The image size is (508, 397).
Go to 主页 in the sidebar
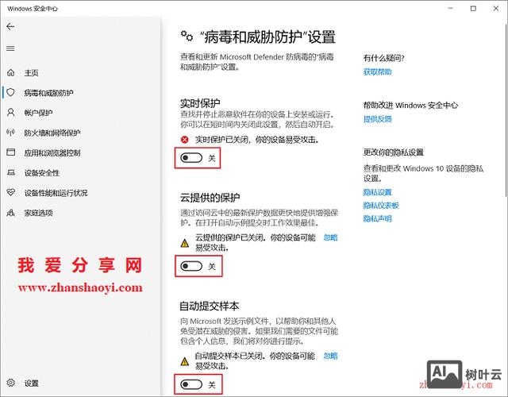pyautogui.click(x=32, y=73)
